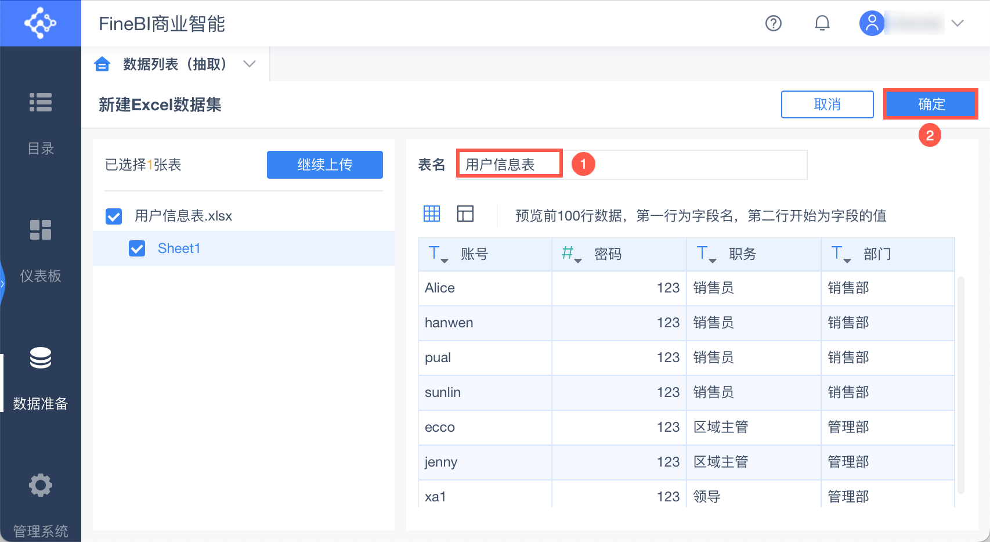Switch to grid table preview view
Screen dimensions: 990x542
pyautogui.click(x=432, y=214)
